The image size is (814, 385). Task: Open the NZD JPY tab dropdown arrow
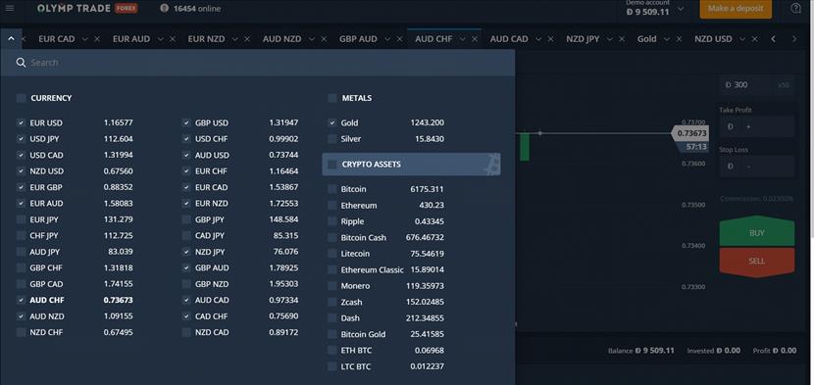point(609,39)
